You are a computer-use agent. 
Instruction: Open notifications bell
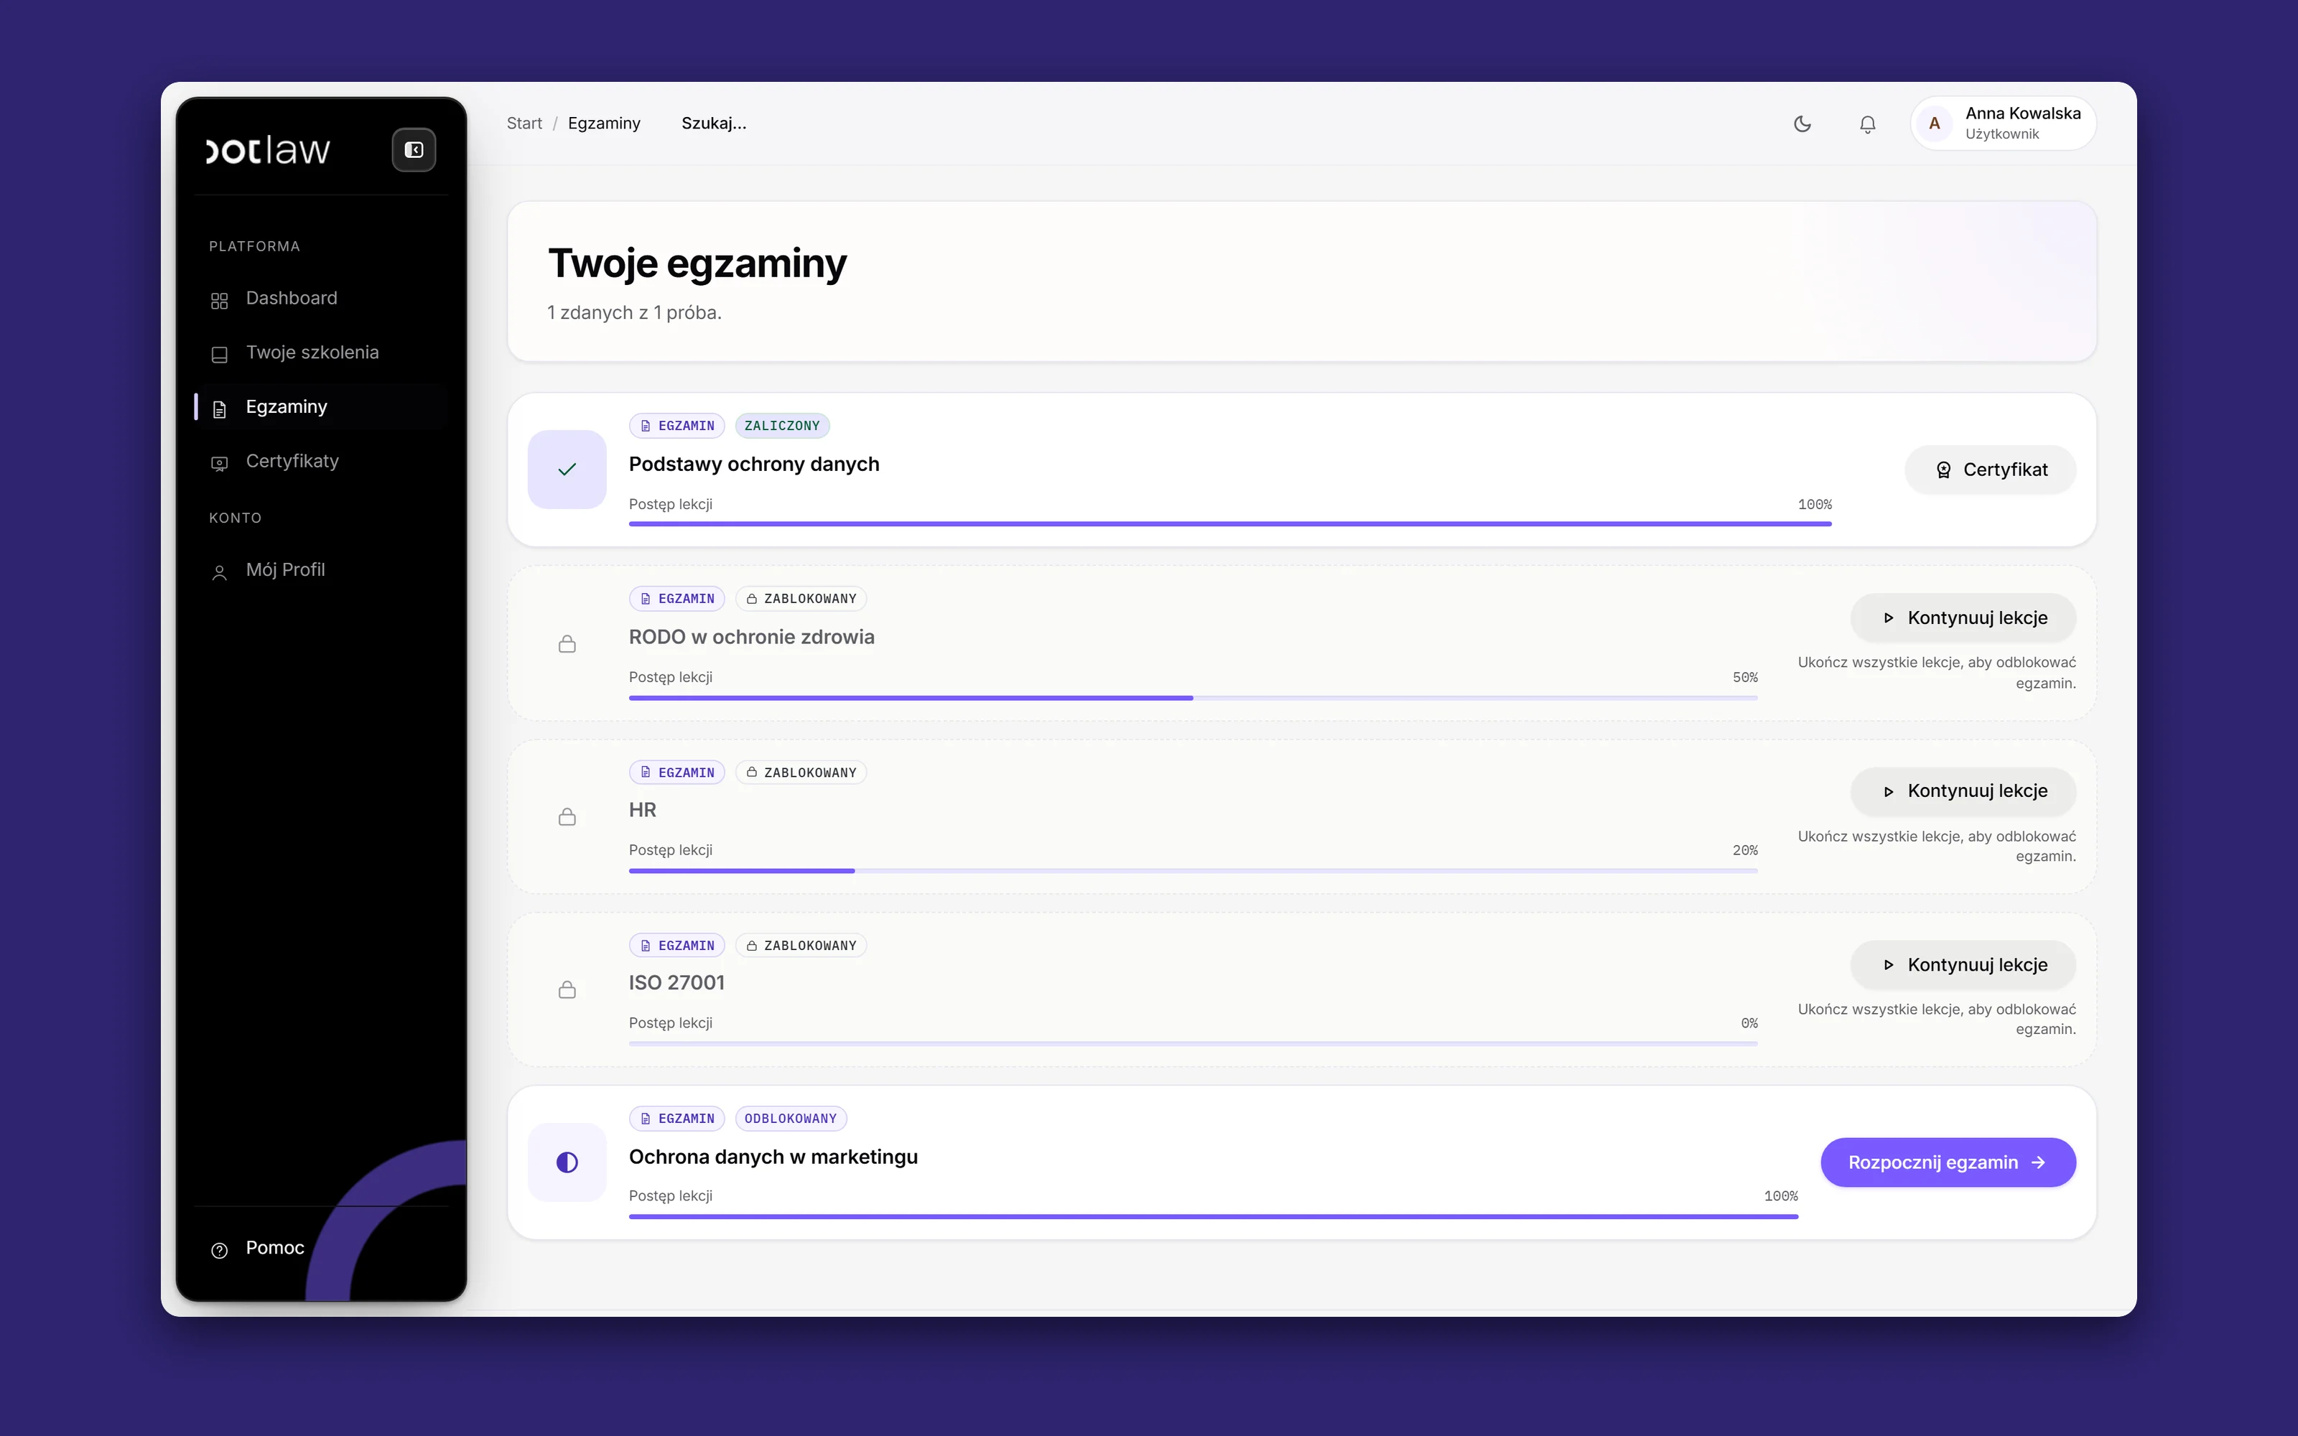pyautogui.click(x=1867, y=123)
